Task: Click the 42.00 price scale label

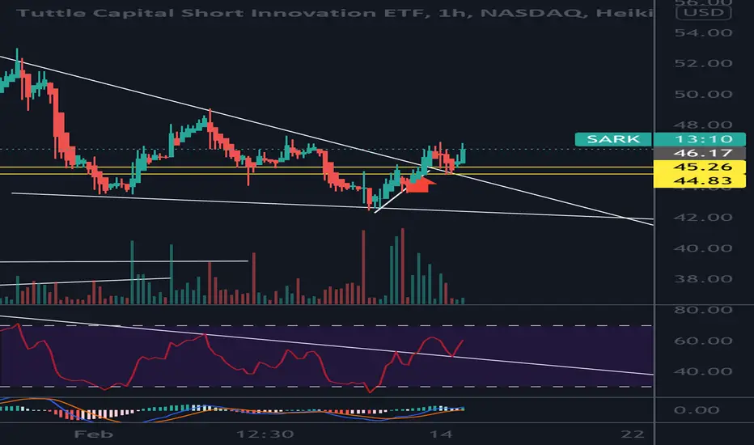Action: click(x=704, y=218)
